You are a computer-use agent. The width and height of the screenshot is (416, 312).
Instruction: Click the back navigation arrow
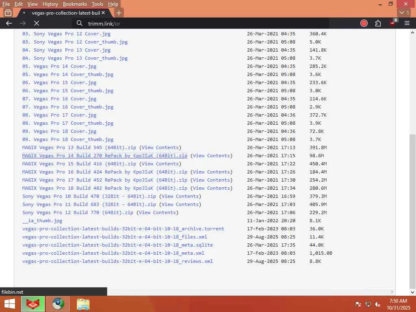tap(9, 23)
